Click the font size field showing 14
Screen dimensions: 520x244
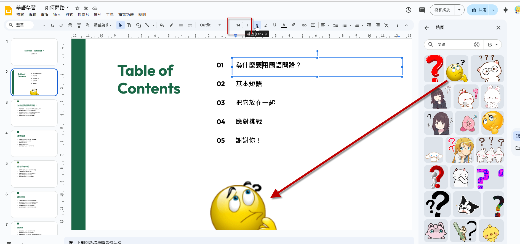(238, 25)
